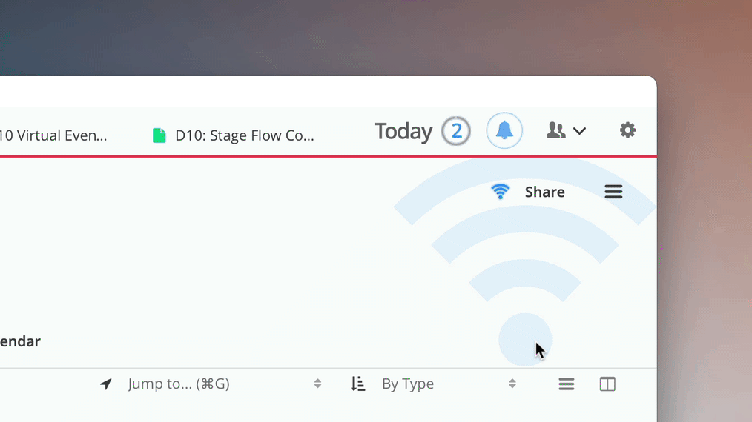
Task: Click the location arrow icon beside Jump to
Action: (x=106, y=384)
